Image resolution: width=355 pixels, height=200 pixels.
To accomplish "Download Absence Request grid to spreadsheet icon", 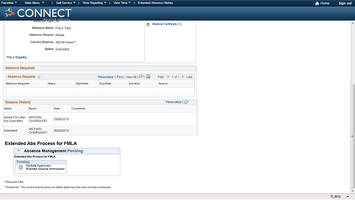I will pos(148,77).
